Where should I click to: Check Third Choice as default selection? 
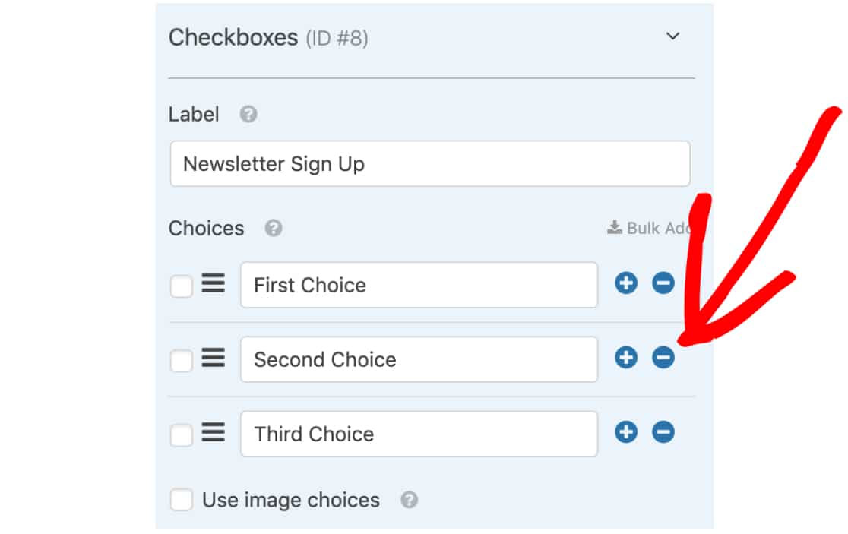(181, 435)
